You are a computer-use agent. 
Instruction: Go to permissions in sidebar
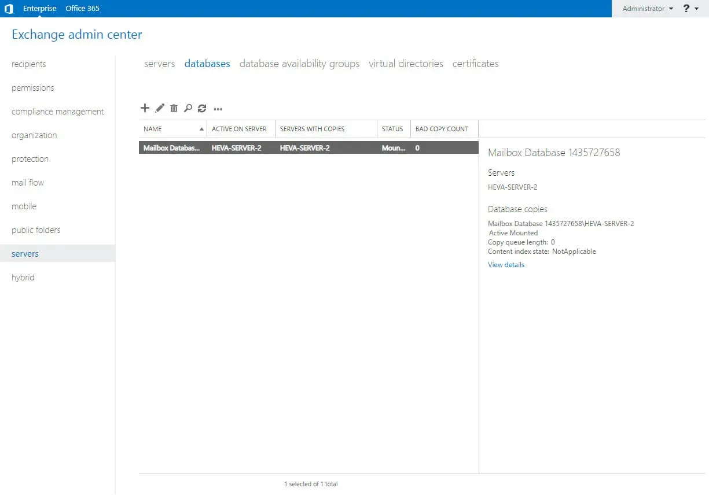(x=33, y=88)
